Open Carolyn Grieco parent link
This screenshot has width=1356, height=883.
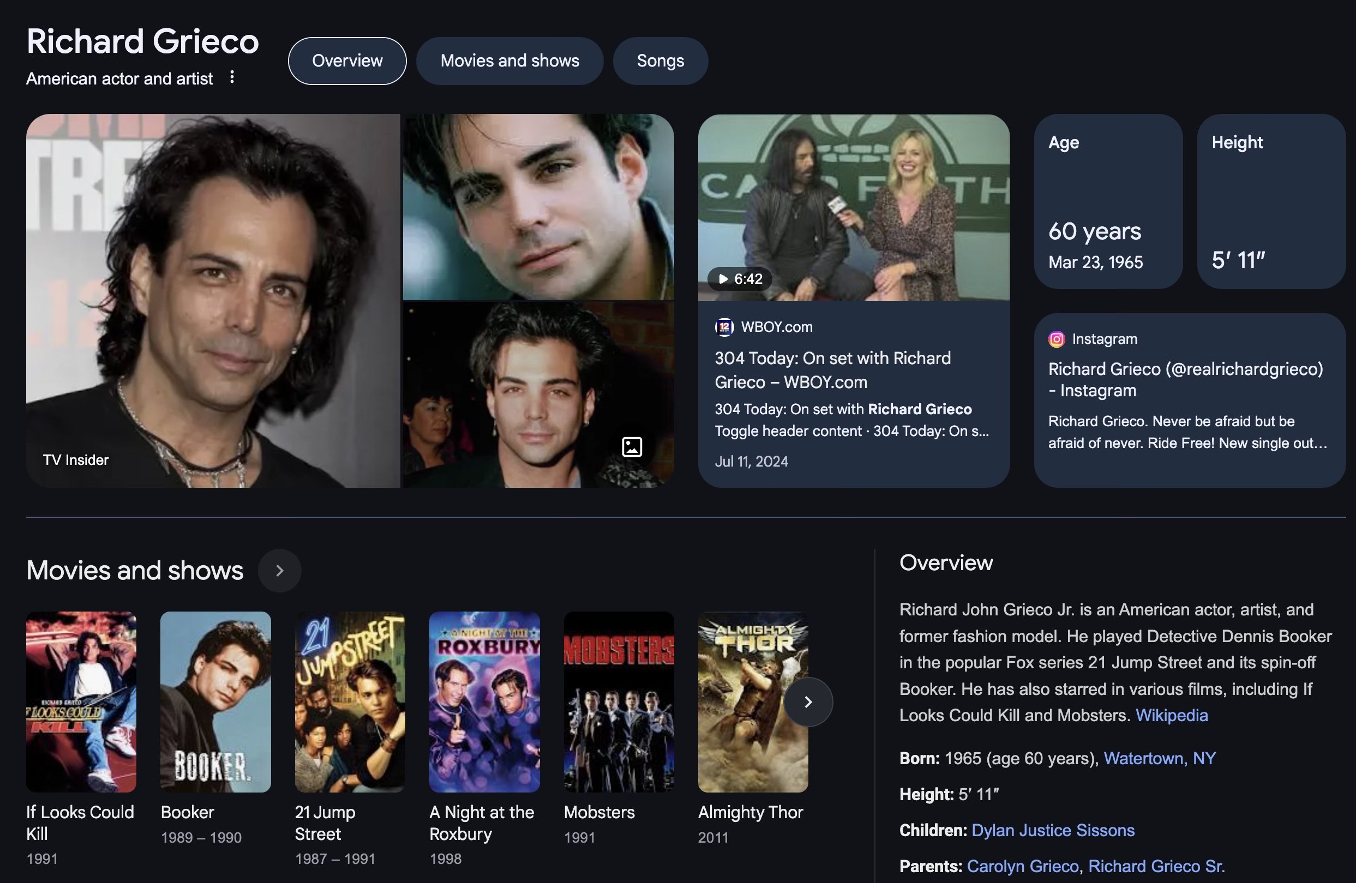pos(1022,866)
